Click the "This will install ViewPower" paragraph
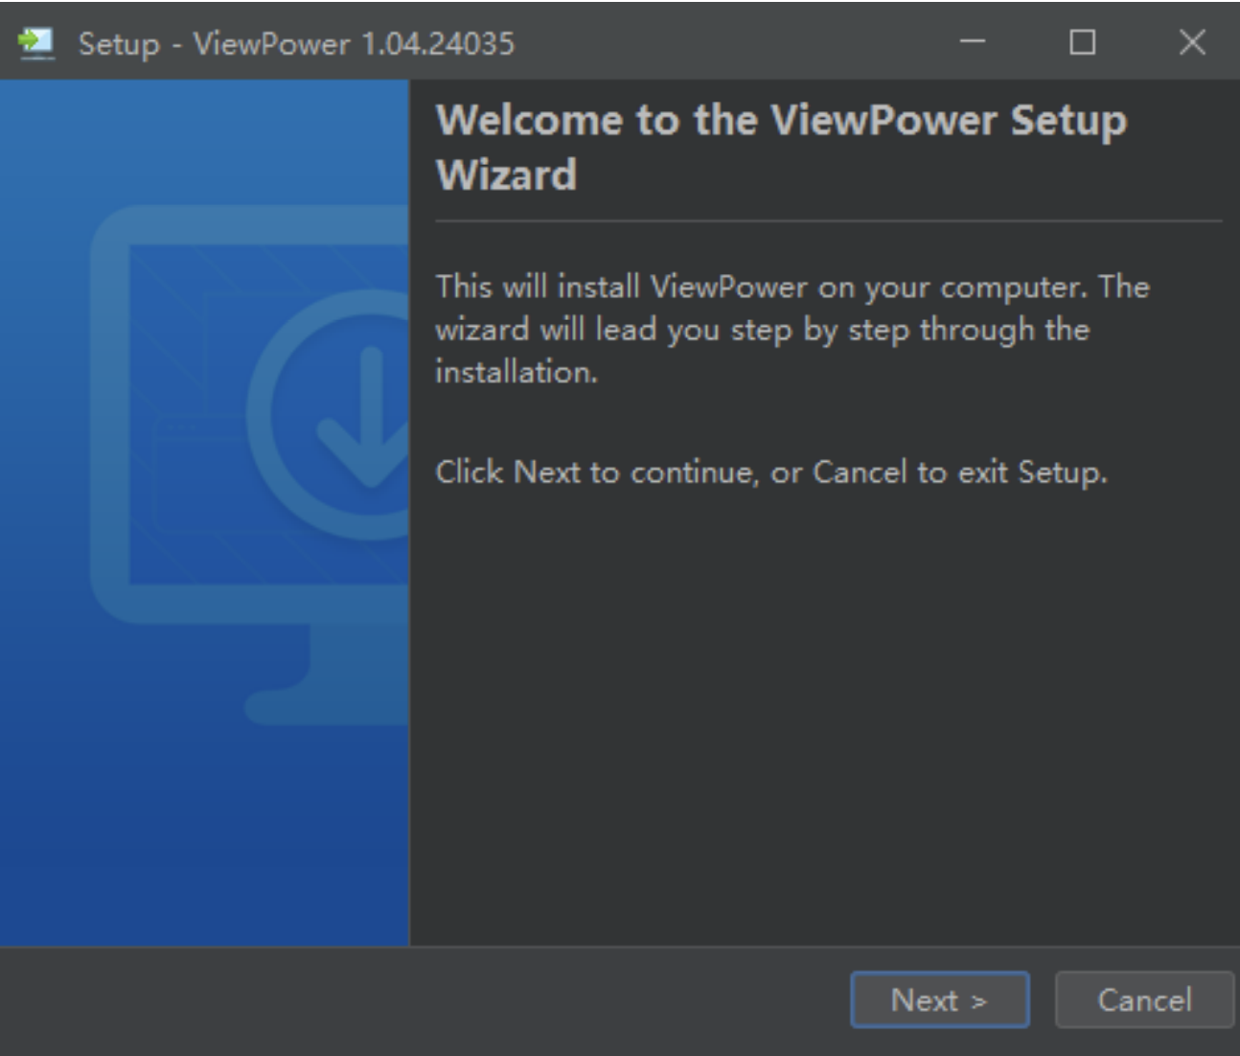This screenshot has height=1056, width=1240. click(791, 329)
